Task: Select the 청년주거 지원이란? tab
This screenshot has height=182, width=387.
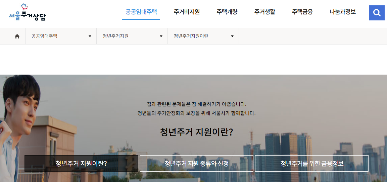Action: [81, 163]
